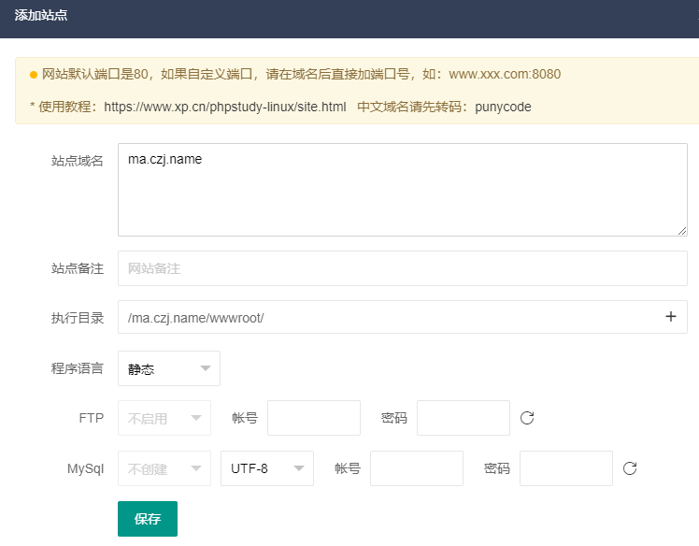Click the example text www.xxx.com:8080

pos(505,74)
